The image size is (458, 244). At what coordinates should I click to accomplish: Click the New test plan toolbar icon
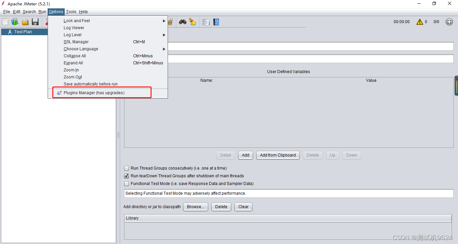pyautogui.click(x=5, y=22)
